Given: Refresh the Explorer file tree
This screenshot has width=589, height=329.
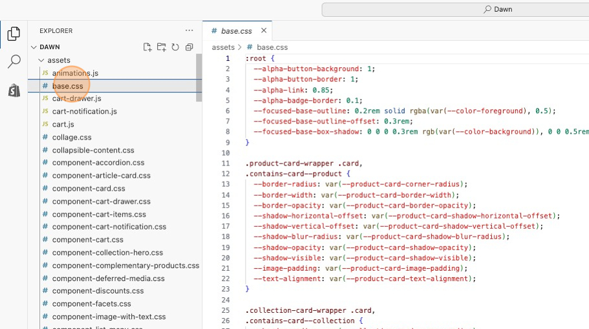Looking at the screenshot, I should click(x=175, y=47).
